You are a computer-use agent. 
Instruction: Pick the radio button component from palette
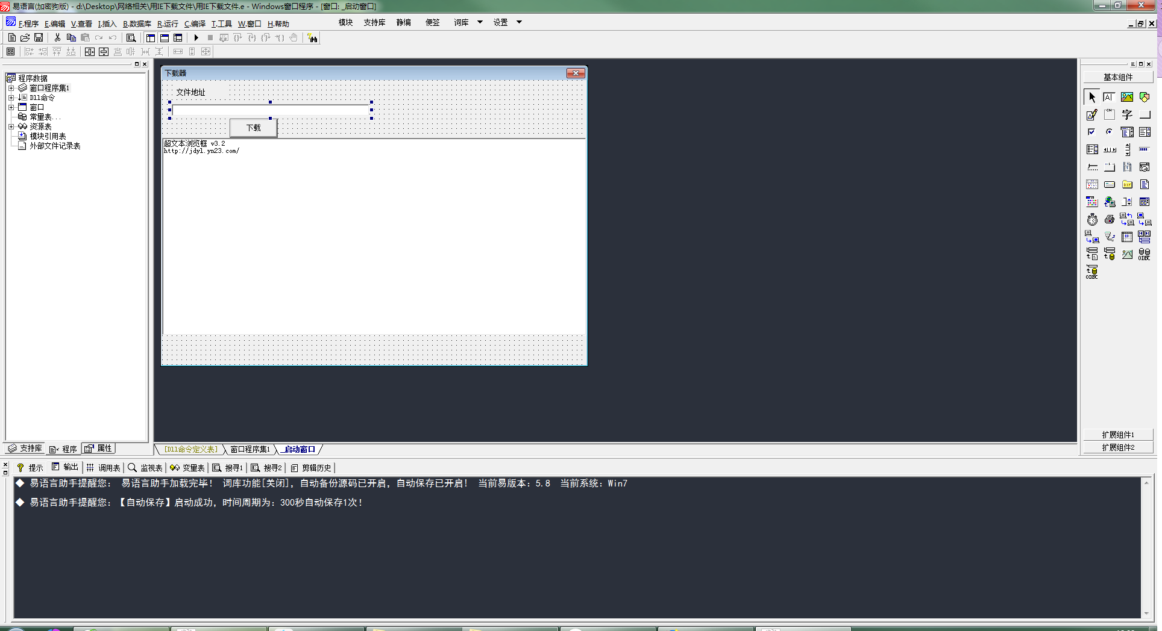coord(1109,132)
